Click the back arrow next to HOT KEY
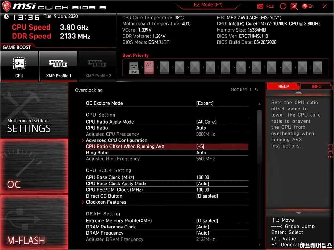 [256, 90]
